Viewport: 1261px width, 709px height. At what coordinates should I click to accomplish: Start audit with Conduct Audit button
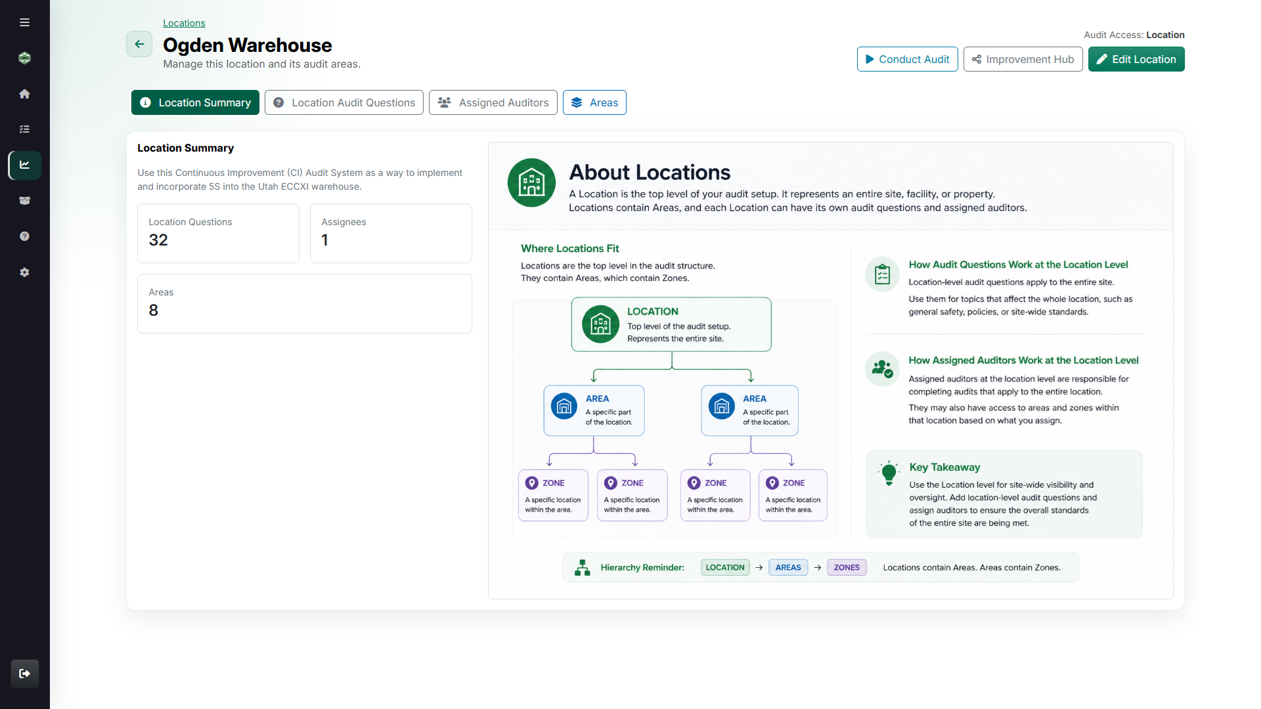[x=907, y=59]
